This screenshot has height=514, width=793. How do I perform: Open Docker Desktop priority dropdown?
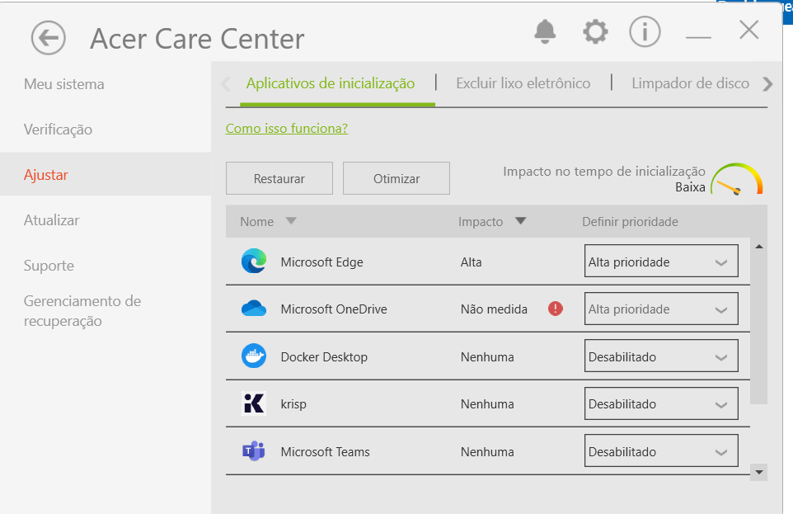[661, 356]
